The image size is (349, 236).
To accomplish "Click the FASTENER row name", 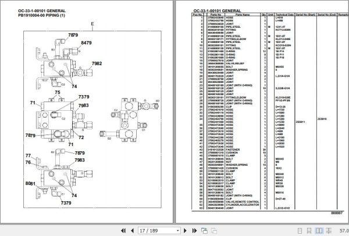I will tap(233, 150).
